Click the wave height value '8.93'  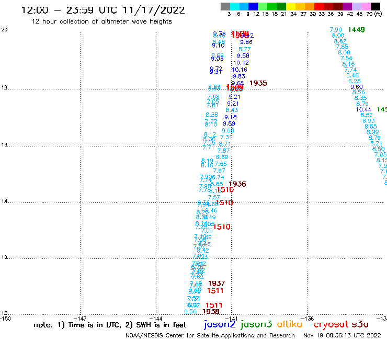[369, 121]
